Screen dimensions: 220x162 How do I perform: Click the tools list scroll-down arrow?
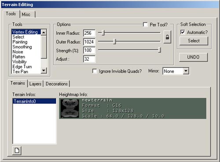[44, 70]
